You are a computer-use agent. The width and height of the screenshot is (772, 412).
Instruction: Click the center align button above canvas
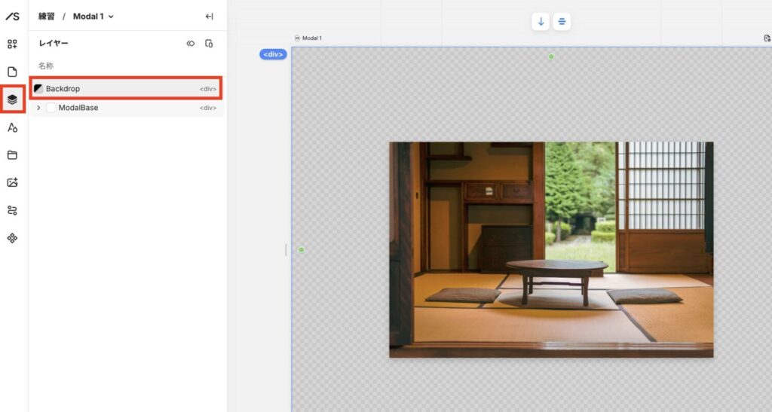[562, 22]
